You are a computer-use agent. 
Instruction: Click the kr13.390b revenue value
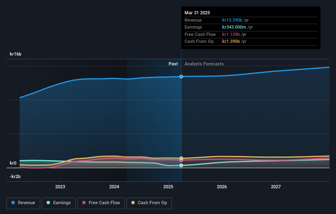232,20
